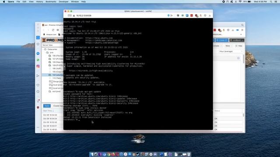Image resolution: width=280 pixels, height=157 pixels.
Task: Open the Bookmarks menu
Action: pos(51,2)
